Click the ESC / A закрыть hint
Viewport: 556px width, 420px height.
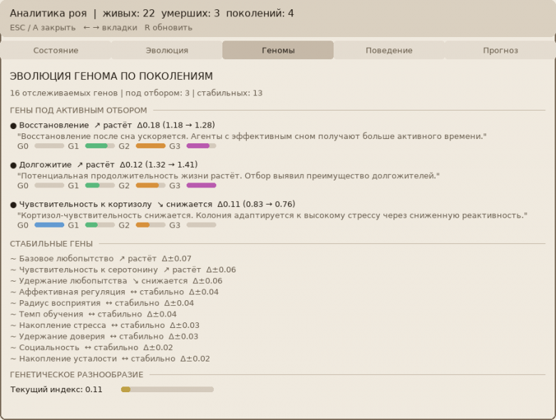tap(43, 28)
